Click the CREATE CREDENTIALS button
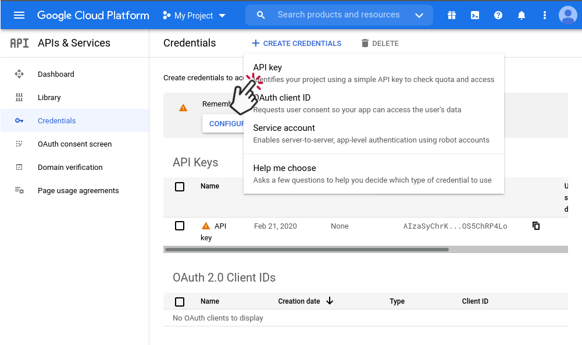This screenshot has width=582, height=345. [297, 44]
